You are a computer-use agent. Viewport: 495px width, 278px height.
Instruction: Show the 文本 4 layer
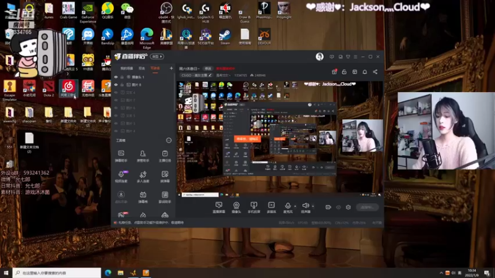116,92
